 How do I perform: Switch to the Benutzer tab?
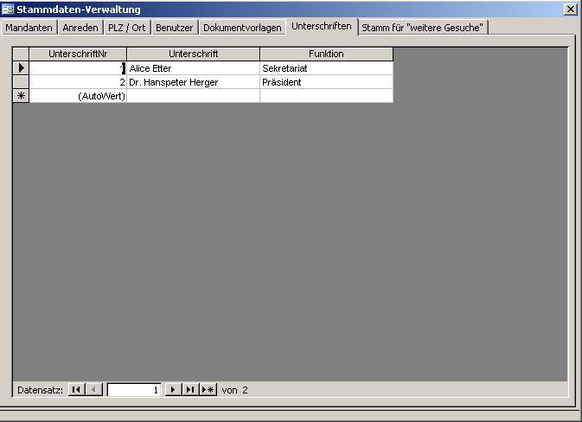pyautogui.click(x=175, y=28)
